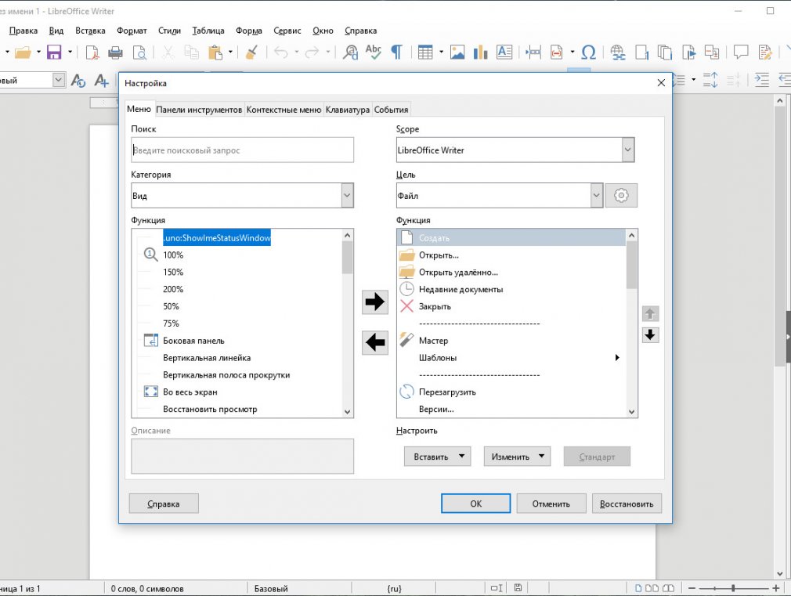Open the Цель dropdown showing Файл
Image resolution: width=791 pixels, height=596 pixels.
pos(596,195)
